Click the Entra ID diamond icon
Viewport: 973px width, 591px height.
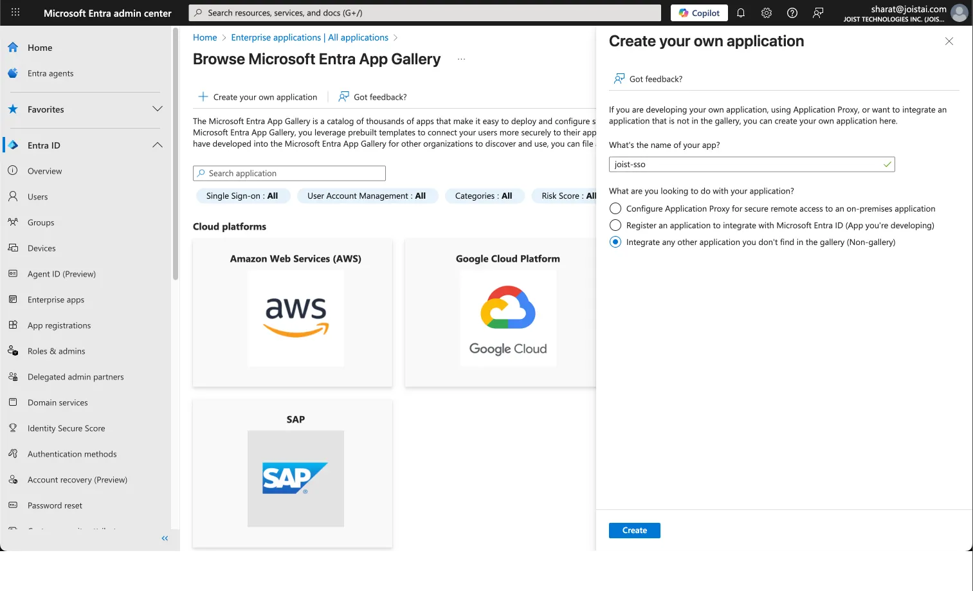(13, 145)
